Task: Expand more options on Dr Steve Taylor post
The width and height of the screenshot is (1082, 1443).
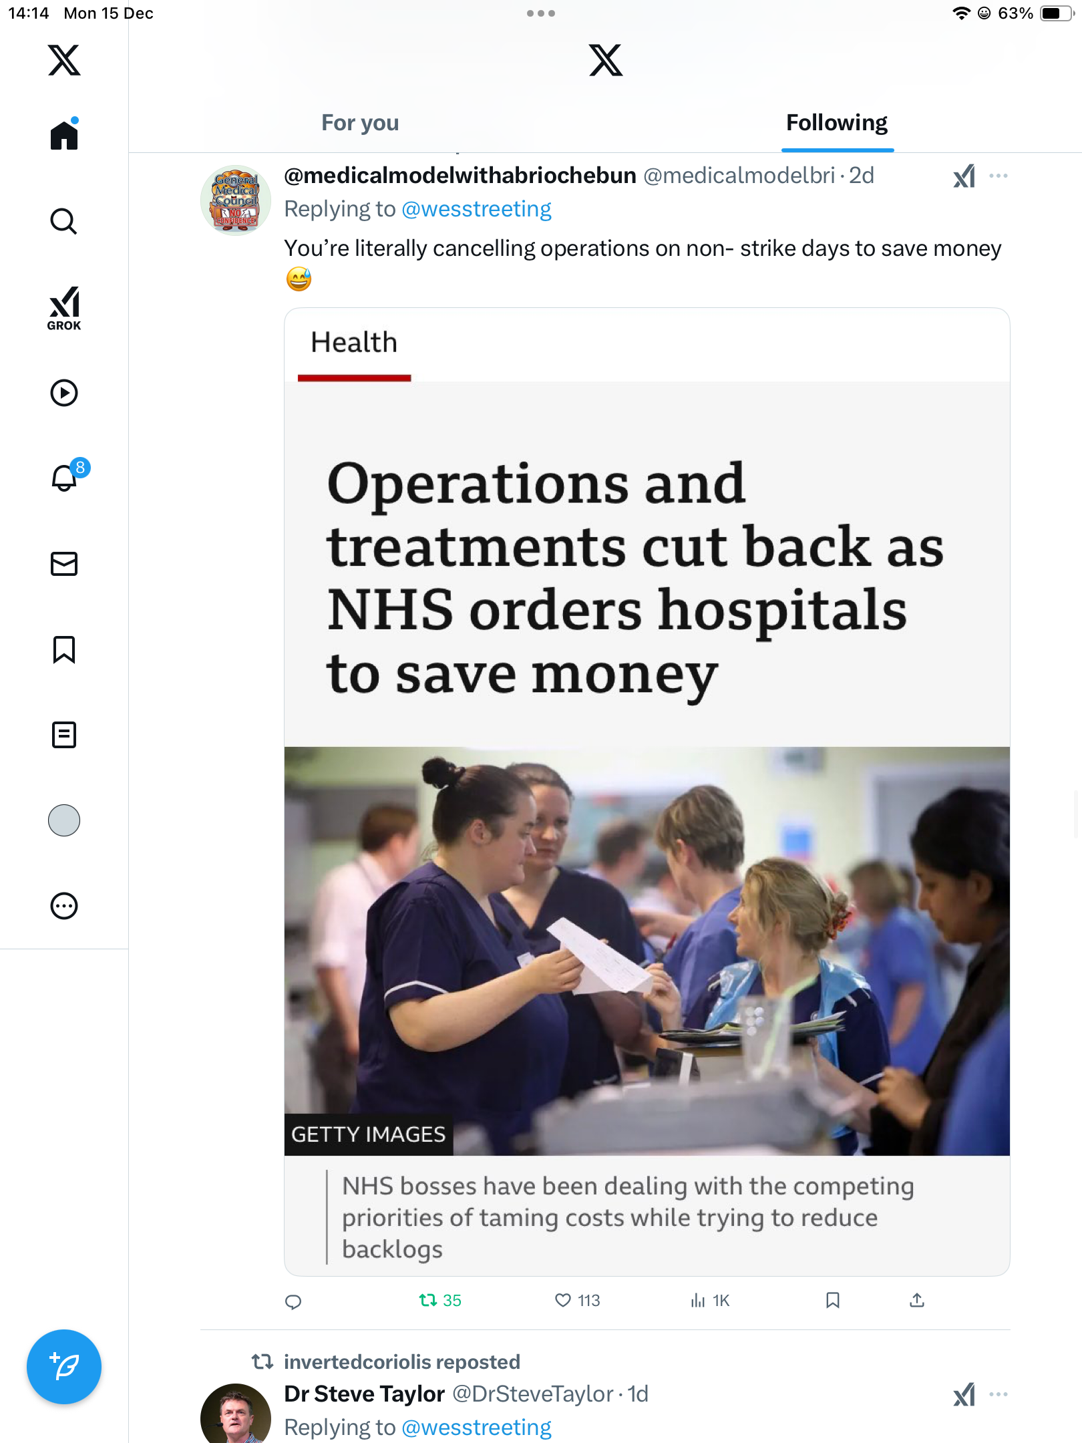Action: click(x=998, y=1394)
